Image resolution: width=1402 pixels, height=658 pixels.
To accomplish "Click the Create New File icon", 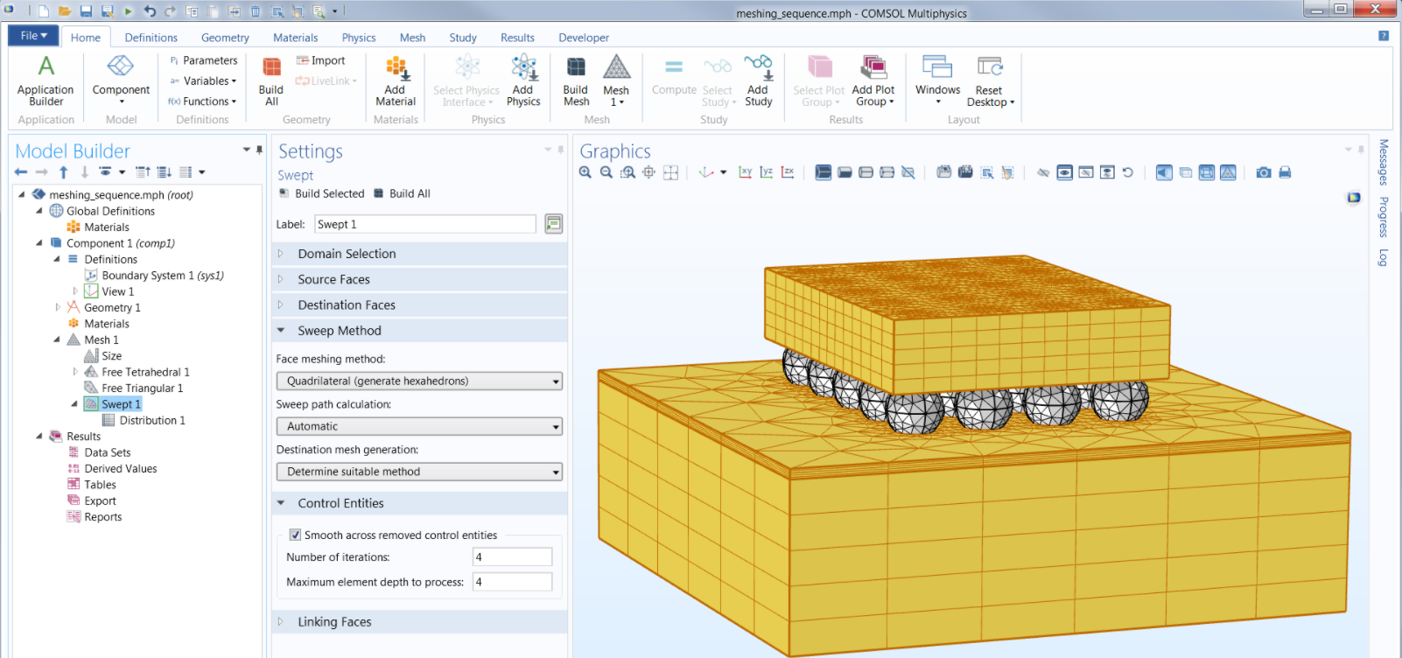I will click(x=44, y=11).
